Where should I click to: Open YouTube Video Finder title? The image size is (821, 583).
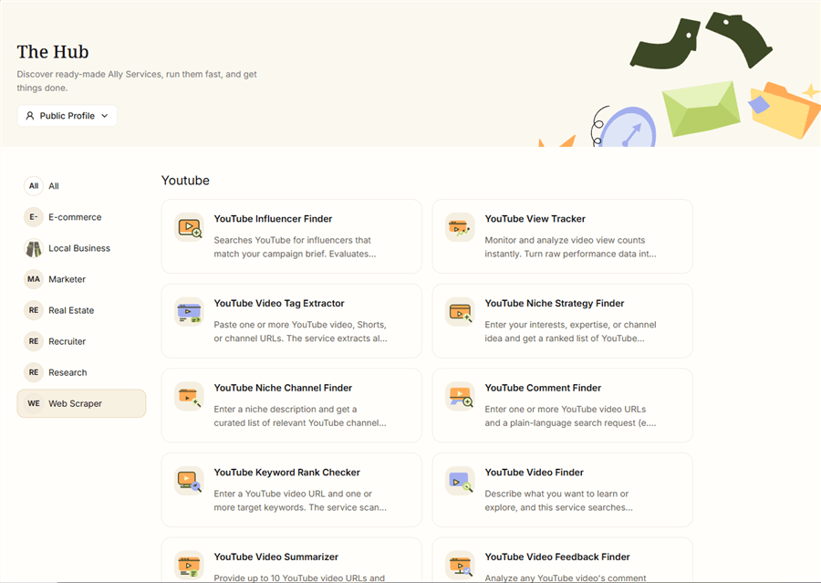tap(534, 473)
